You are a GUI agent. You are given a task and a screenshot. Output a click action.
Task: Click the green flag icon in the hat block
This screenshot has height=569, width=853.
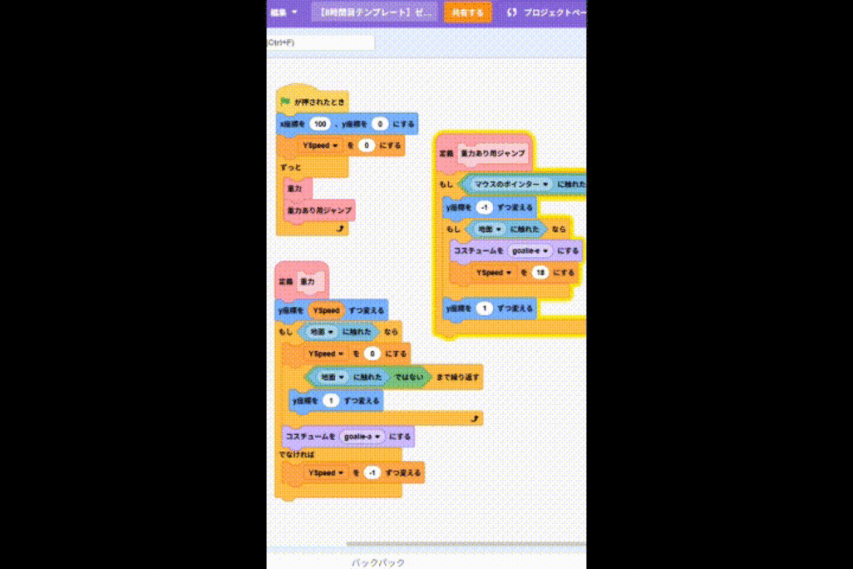[x=285, y=101]
